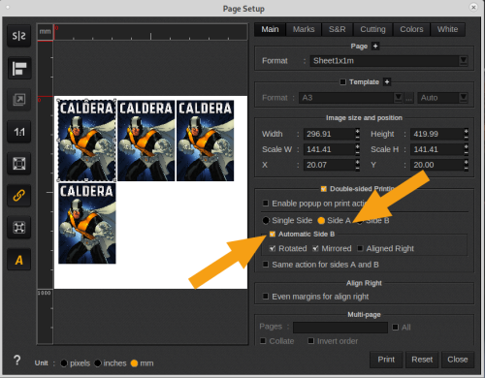The height and width of the screenshot is (378, 485).
Task: Select the align layout icon
Action: (x=19, y=68)
